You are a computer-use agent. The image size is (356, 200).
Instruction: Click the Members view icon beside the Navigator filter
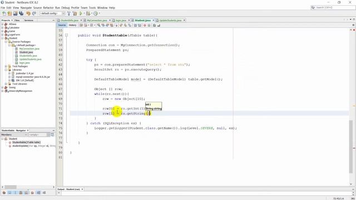point(52,134)
